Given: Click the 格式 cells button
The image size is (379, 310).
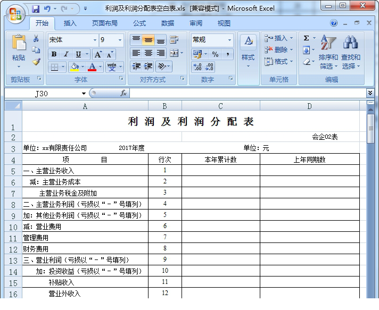Looking at the screenshot, I should pos(278,62).
